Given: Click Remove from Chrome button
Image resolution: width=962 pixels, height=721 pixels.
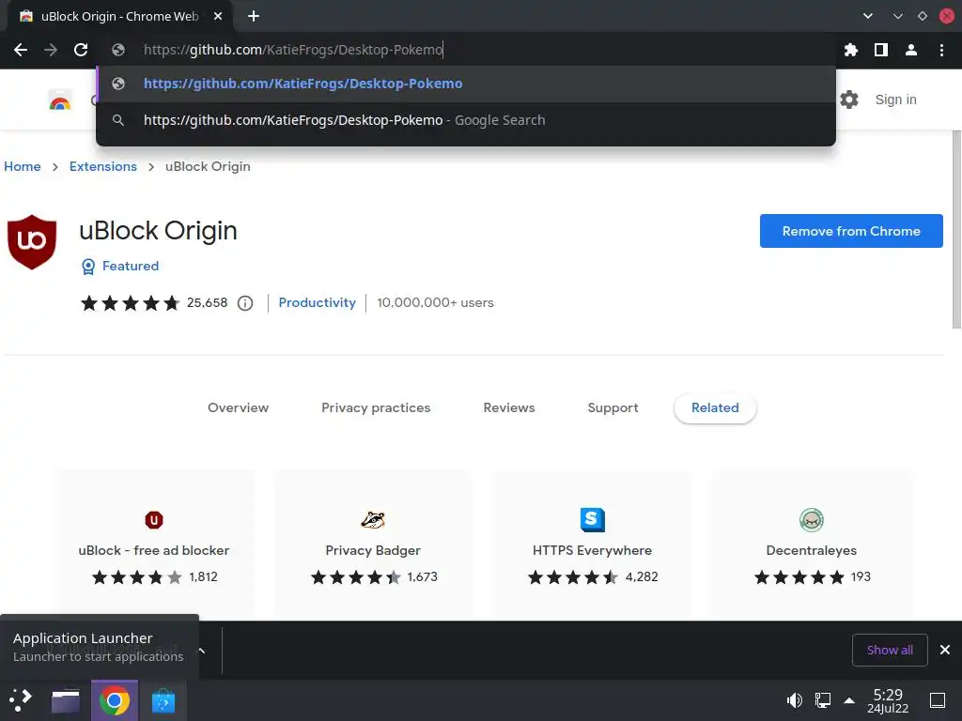Looking at the screenshot, I should [851, 231].
